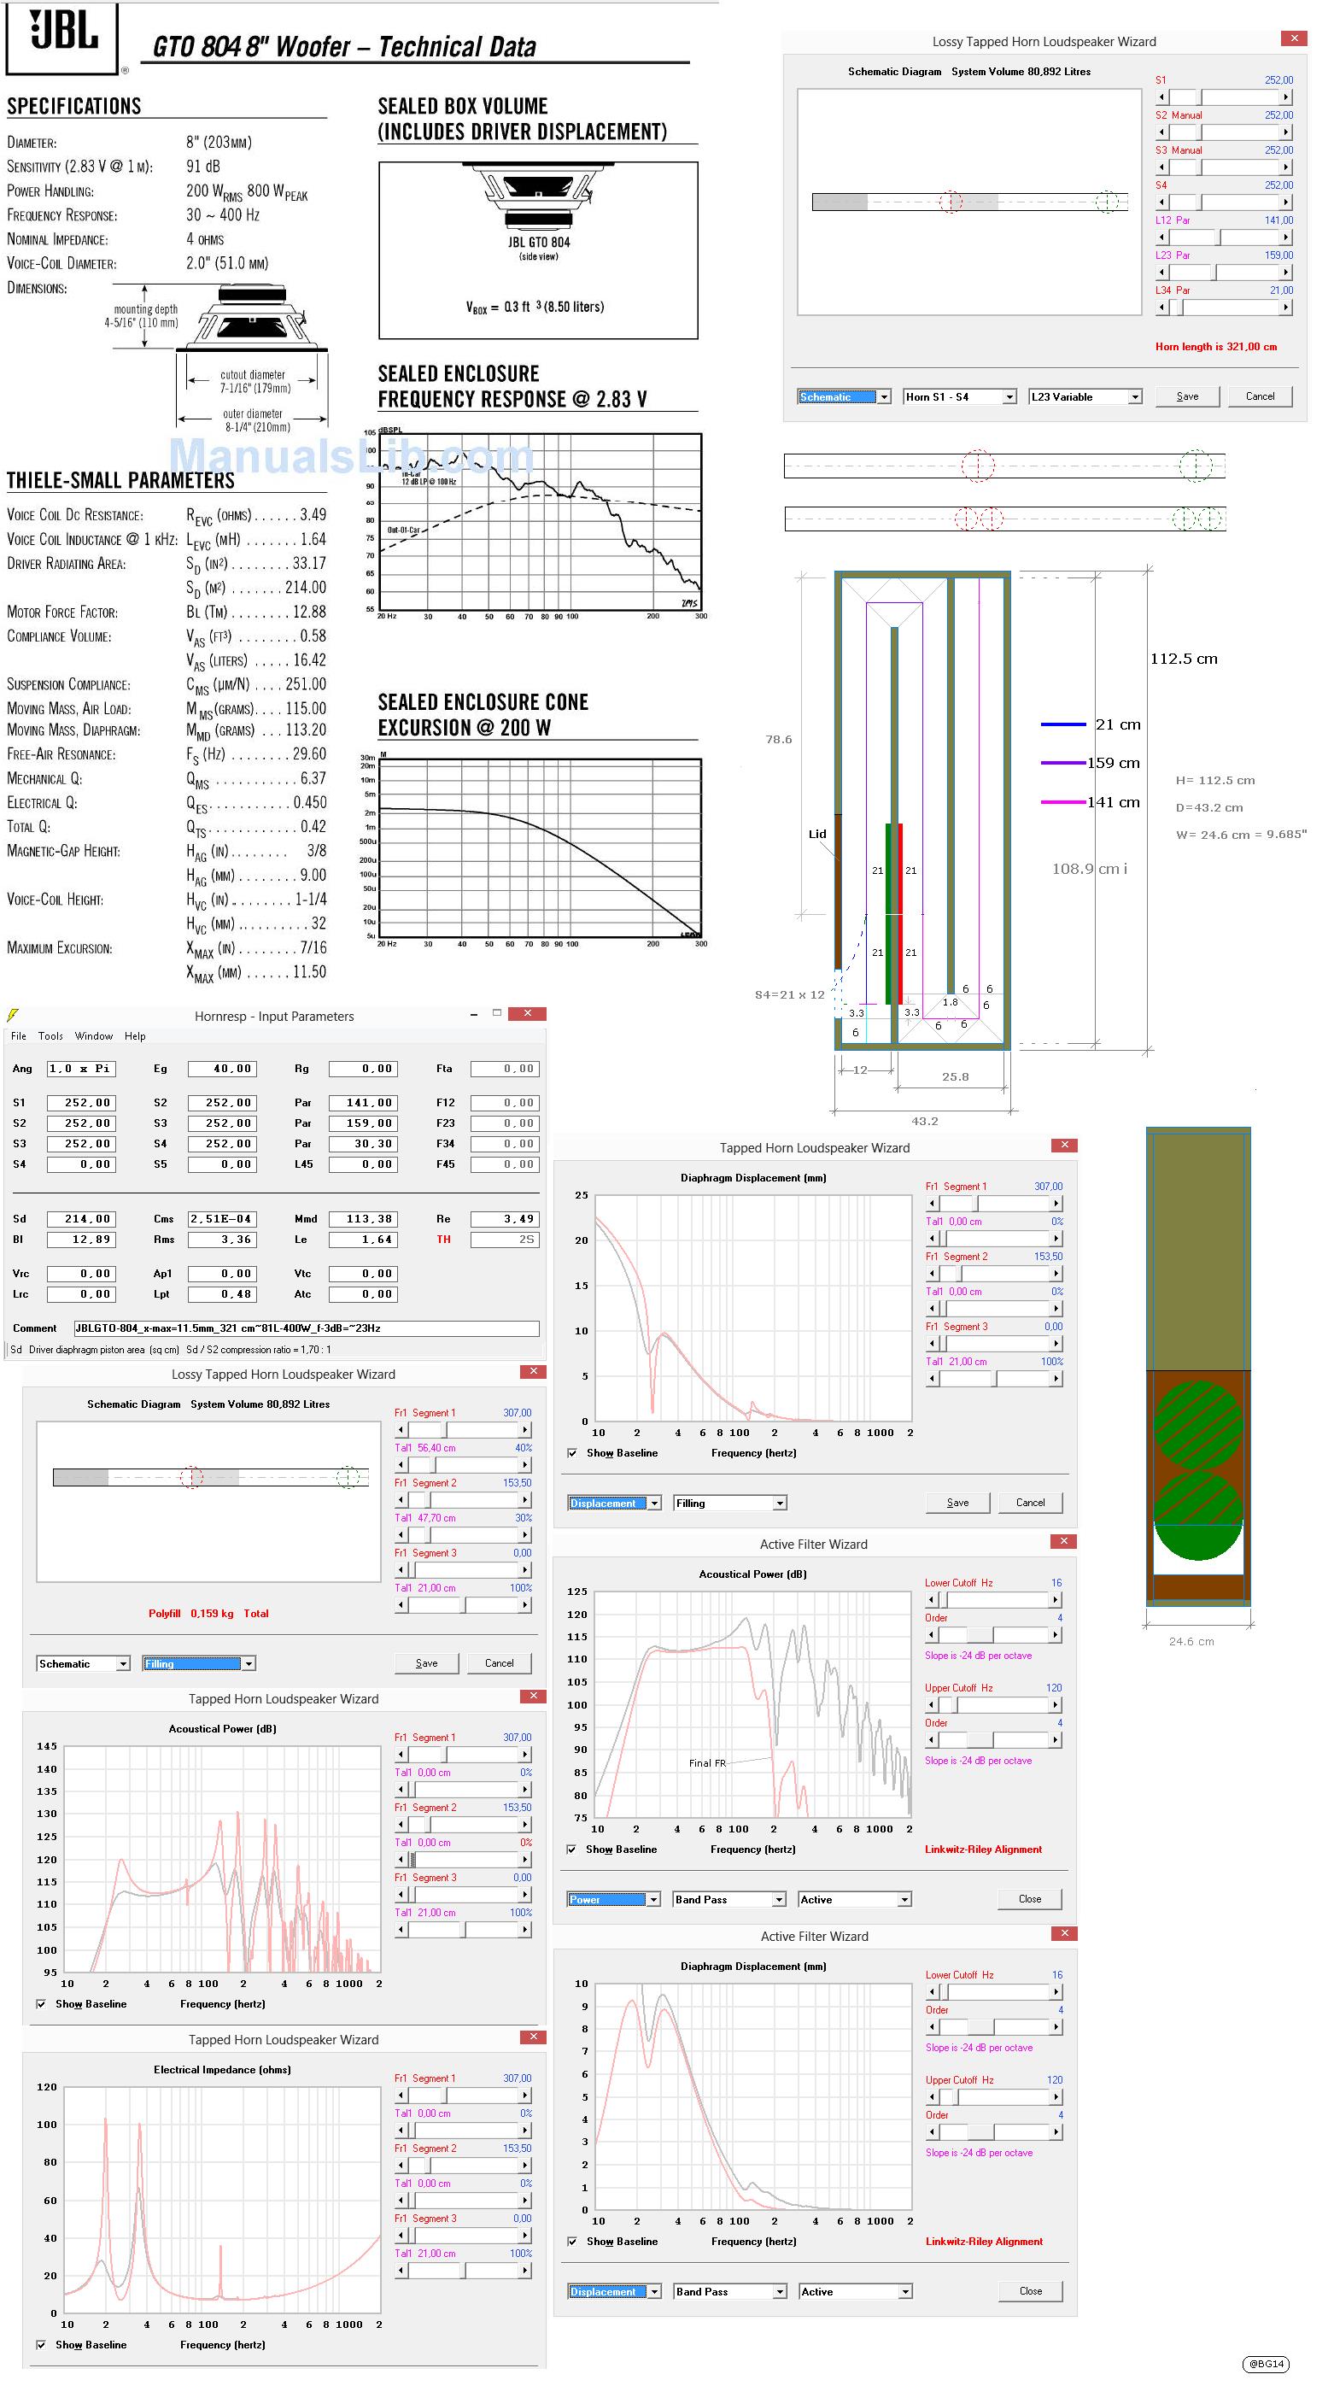Toggle Show Baseline in the Electrical Impedance window
The image size is (1334, 2386).
41,2345
